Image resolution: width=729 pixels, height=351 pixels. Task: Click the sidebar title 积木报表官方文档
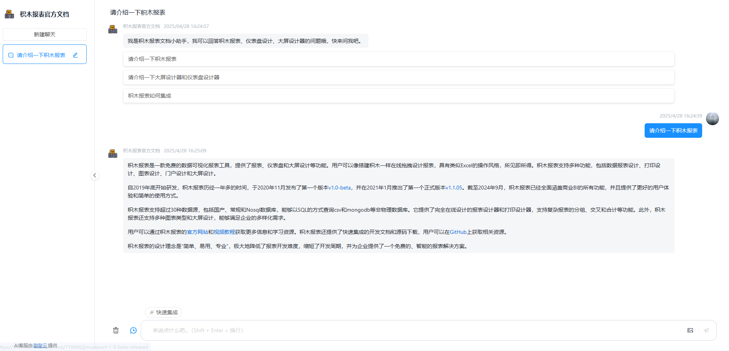point(44,15)
